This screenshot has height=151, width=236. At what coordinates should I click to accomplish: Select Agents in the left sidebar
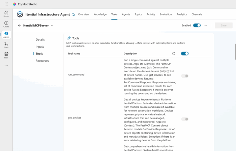(x=6, y=35)
